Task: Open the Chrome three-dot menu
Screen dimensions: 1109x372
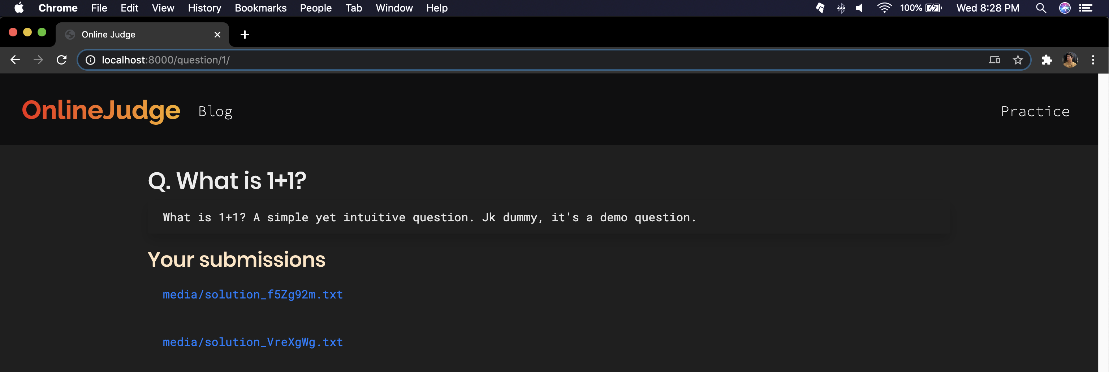Action: click(x=1093, y=60)
